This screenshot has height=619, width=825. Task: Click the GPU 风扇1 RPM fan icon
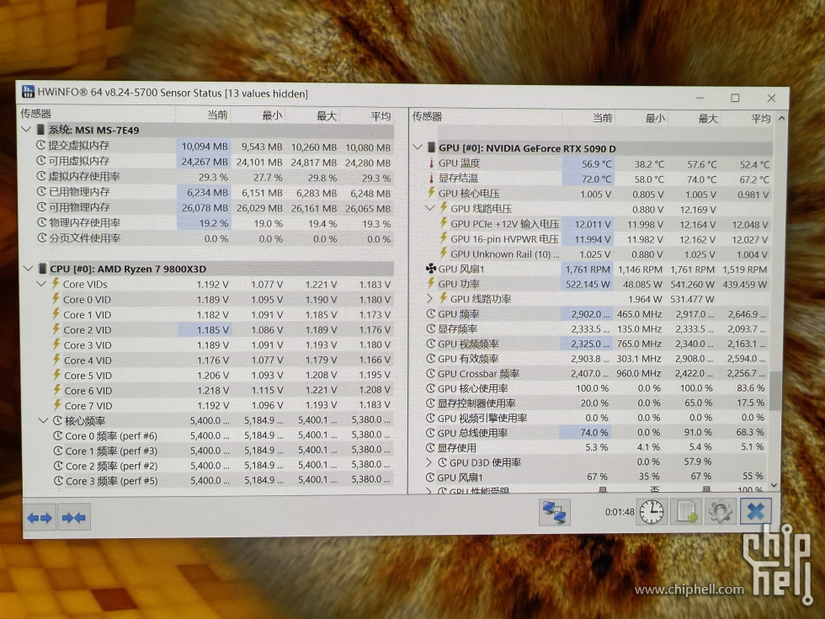tap(431, 269)
